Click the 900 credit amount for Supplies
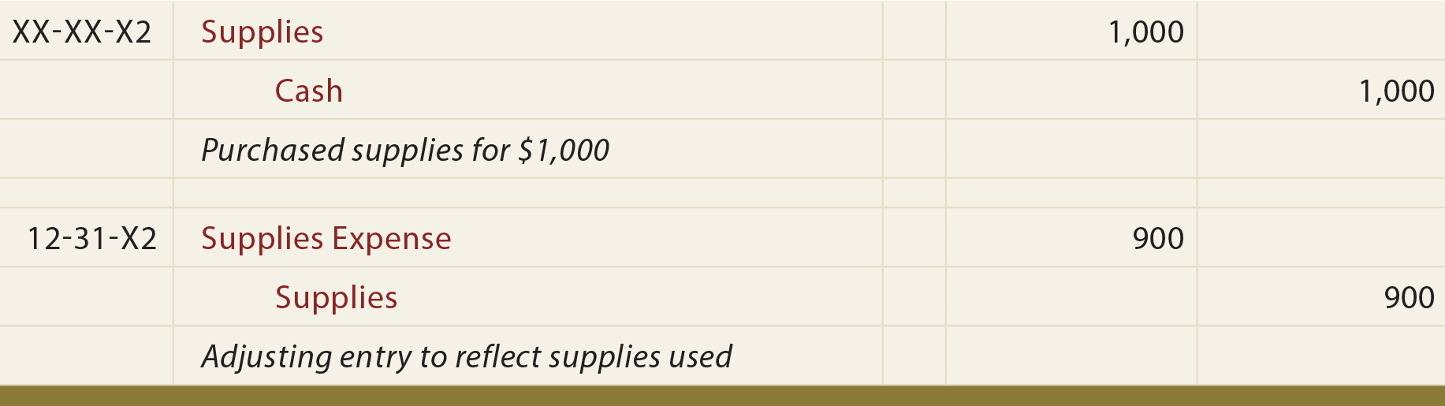Image resolution: width=1445 pixels, height=406 pixels. click(1409, 298)
